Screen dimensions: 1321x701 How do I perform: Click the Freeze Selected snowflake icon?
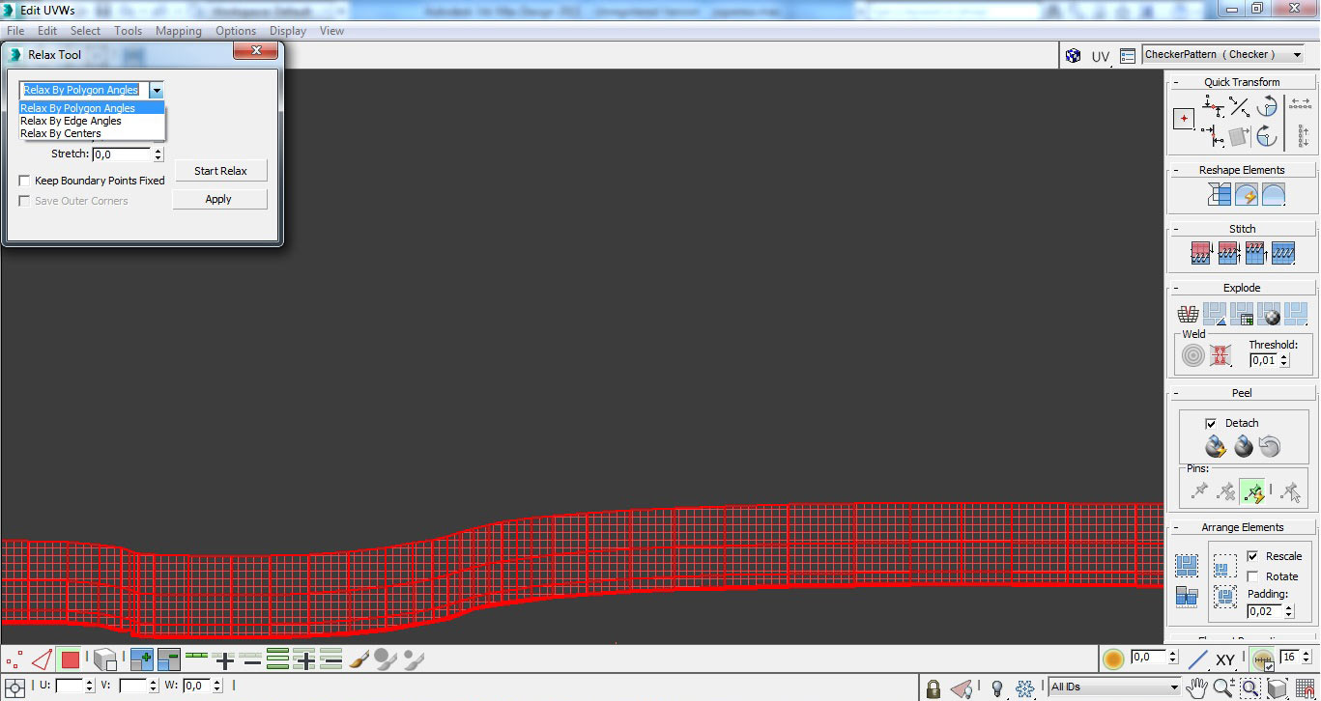1025,688
